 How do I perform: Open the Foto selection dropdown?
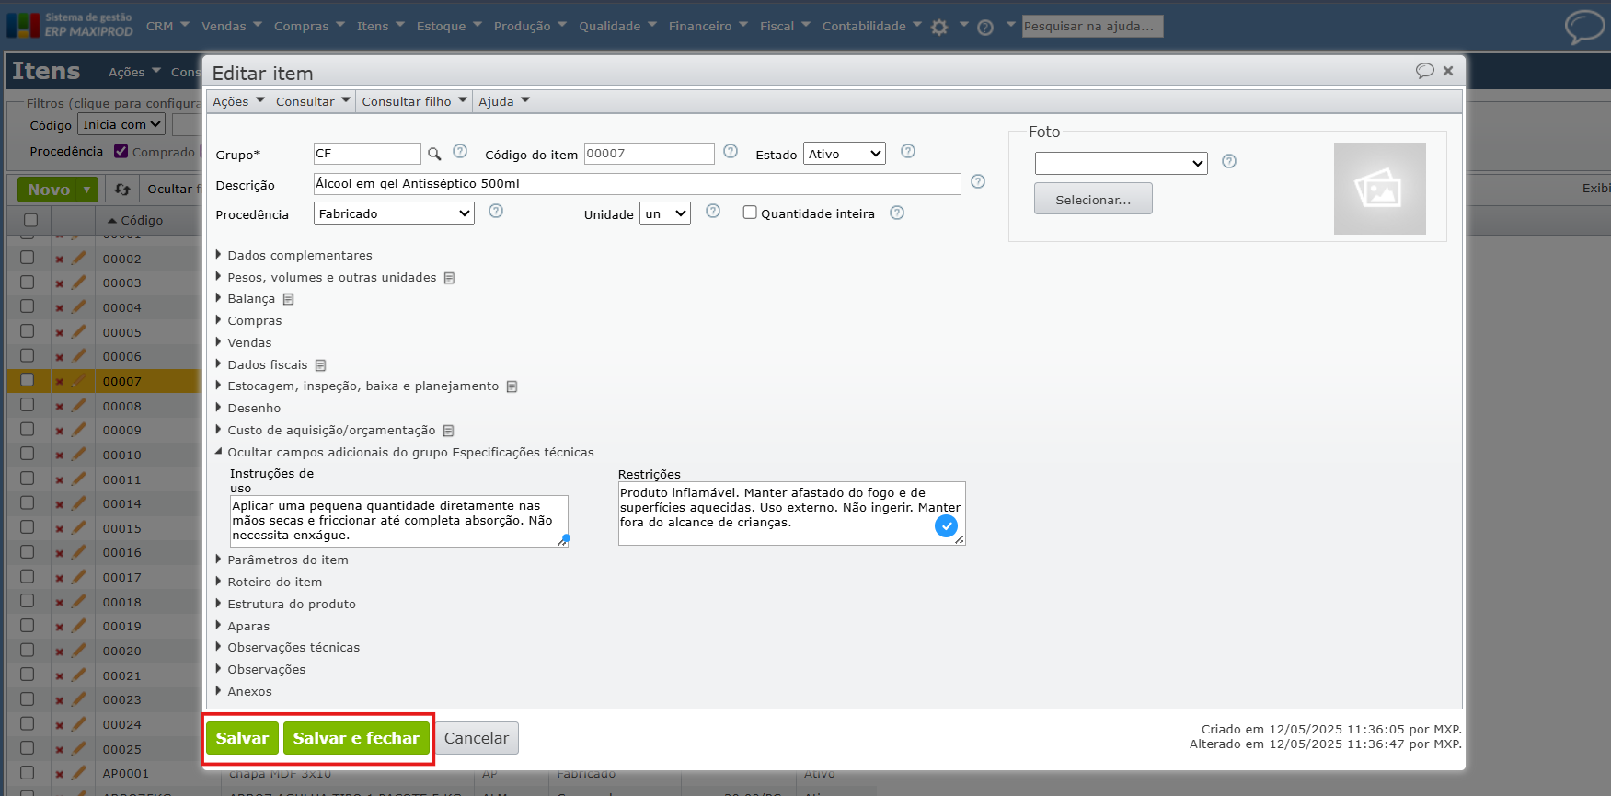1121,163
